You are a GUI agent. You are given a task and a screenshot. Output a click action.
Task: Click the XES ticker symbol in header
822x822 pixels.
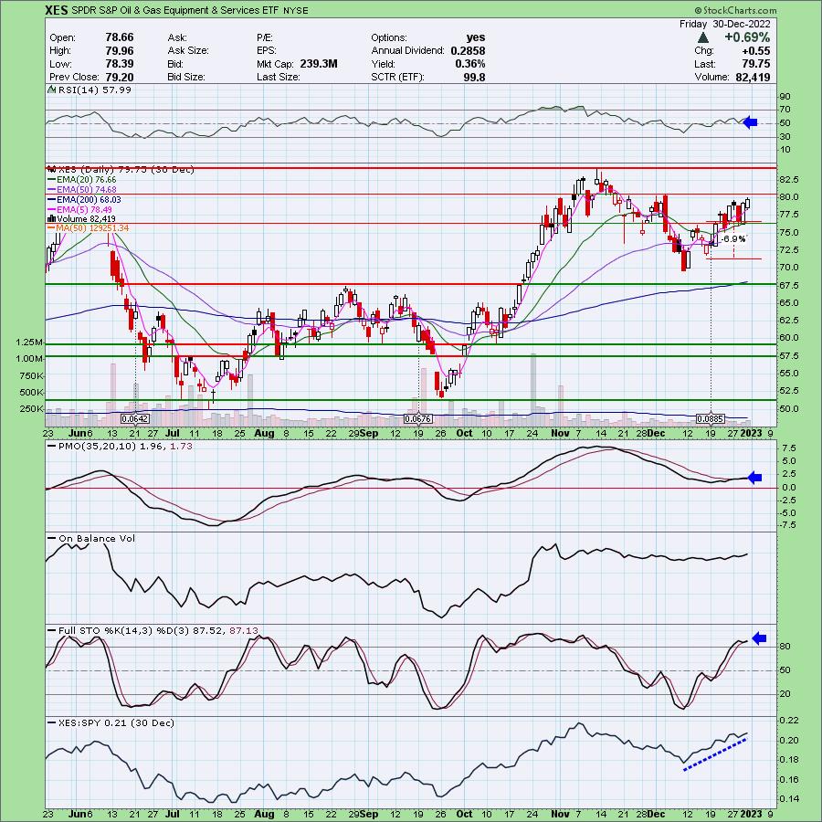56,10
